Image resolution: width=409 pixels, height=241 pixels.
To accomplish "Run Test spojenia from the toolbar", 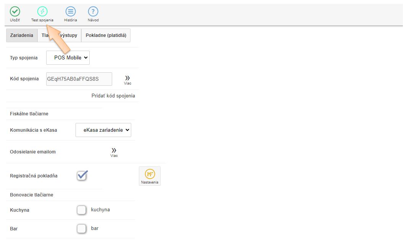I will (x=42, y=12).
